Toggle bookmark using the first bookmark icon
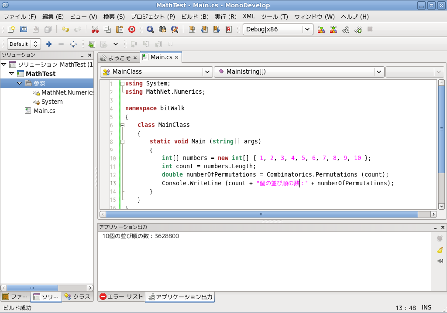This screenshot has width=447, height=313. pyautogui.click(x=192, y=29)
